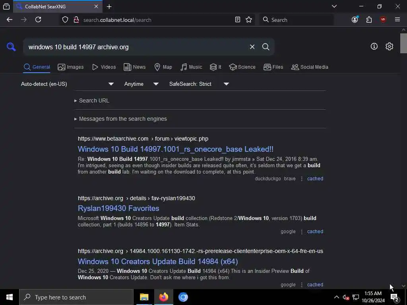The height and width of the screenshot is (305, 407).
Task: Open Ryslan199430 Favorites result
Action: [x=118, y=208]
